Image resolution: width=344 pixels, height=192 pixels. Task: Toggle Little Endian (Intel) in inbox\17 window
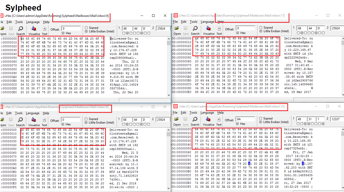pos(261,31)
